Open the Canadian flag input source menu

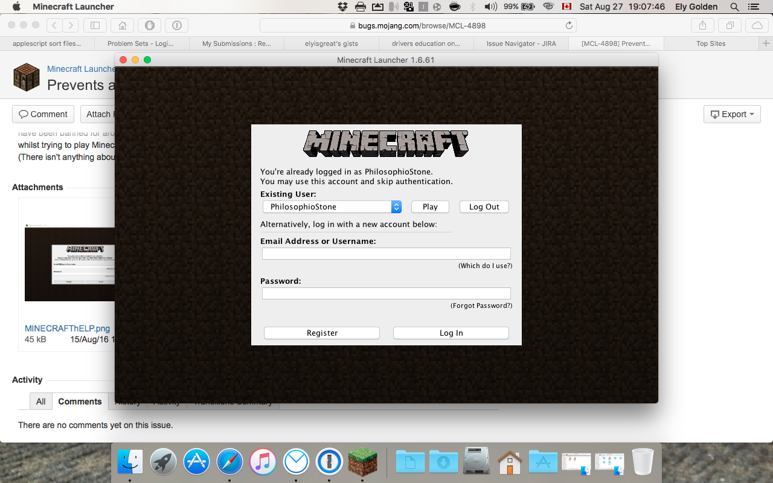(566, 7)
